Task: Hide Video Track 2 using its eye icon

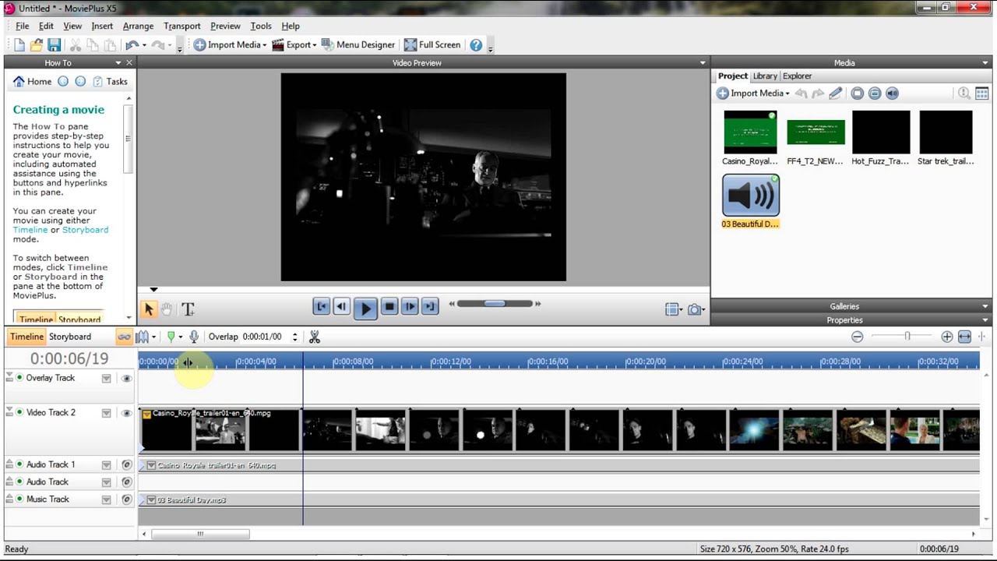Action: coord(126,413)
